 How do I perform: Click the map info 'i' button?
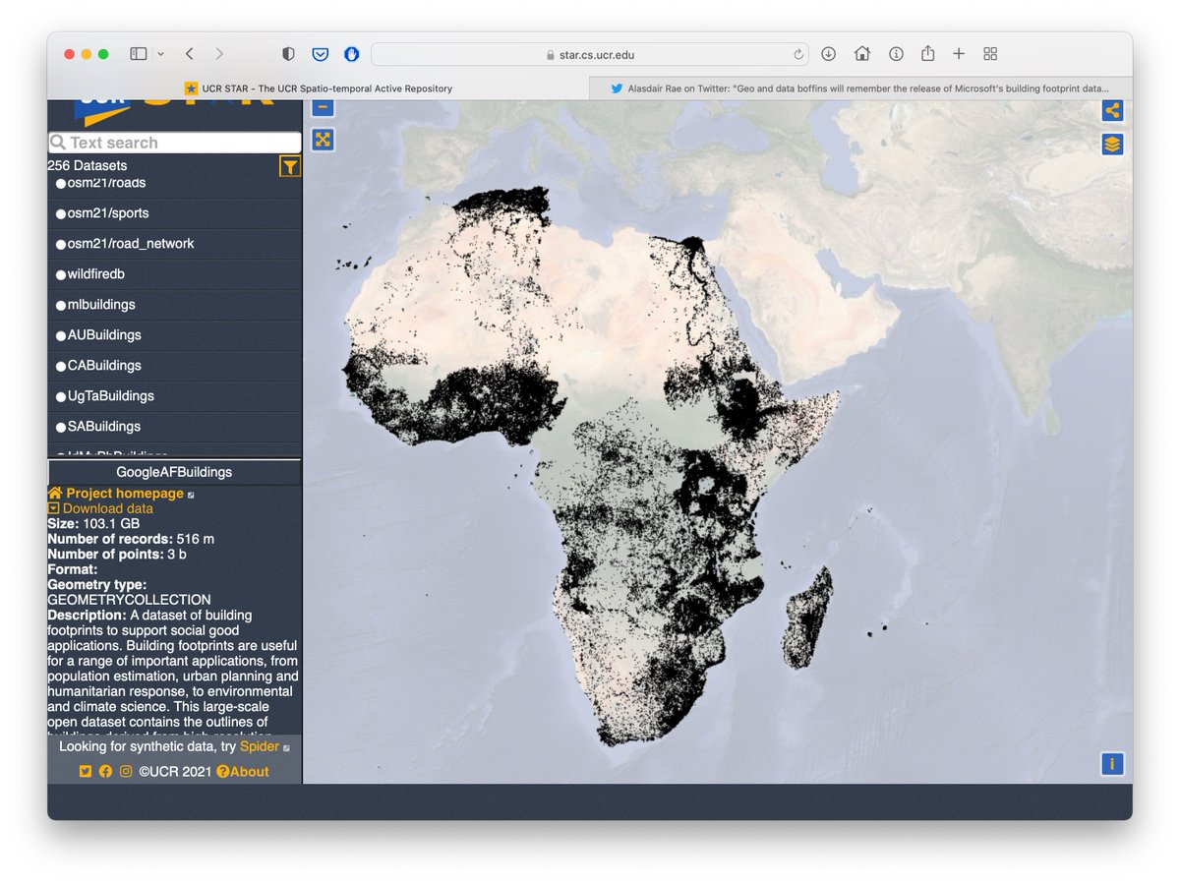coord(1112,764)
